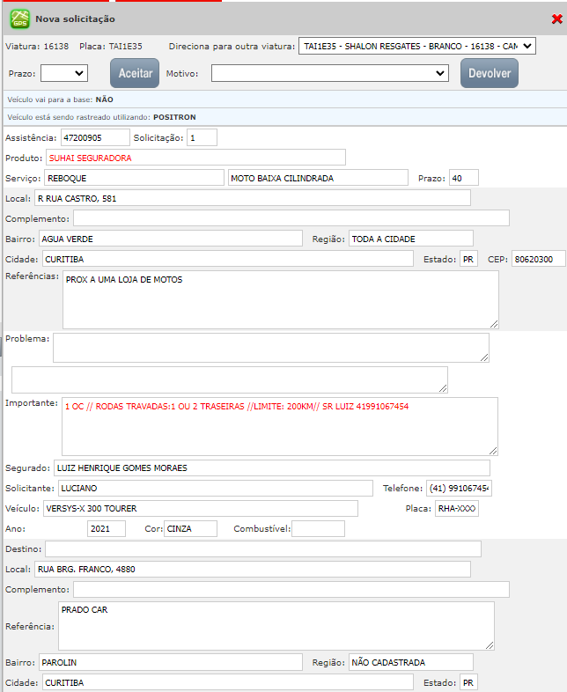
Task: Click the Veículo field VERSYS-X 300 TOURER
Action: tap(200, 508)
